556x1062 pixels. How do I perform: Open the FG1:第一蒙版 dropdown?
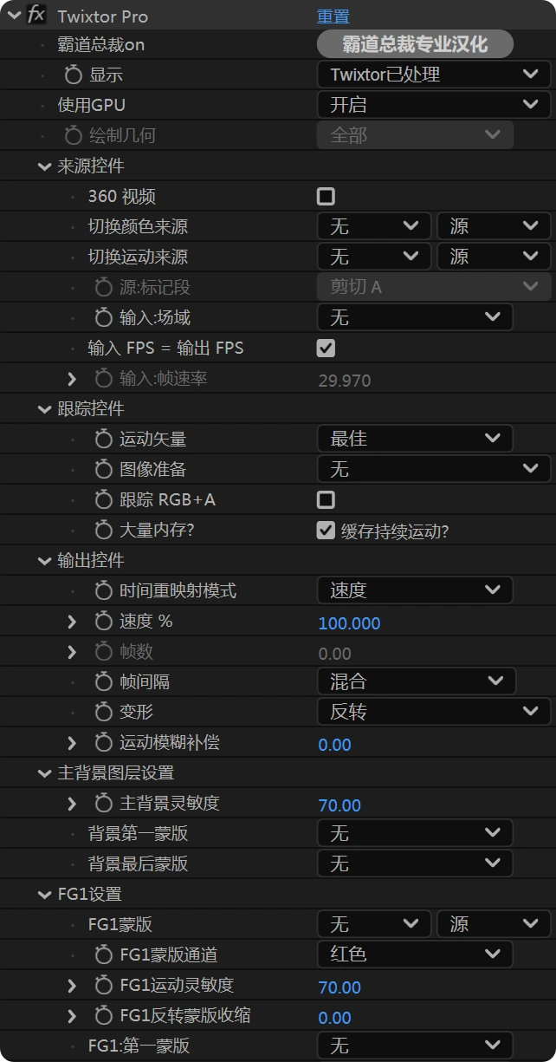pos(415,1046)
